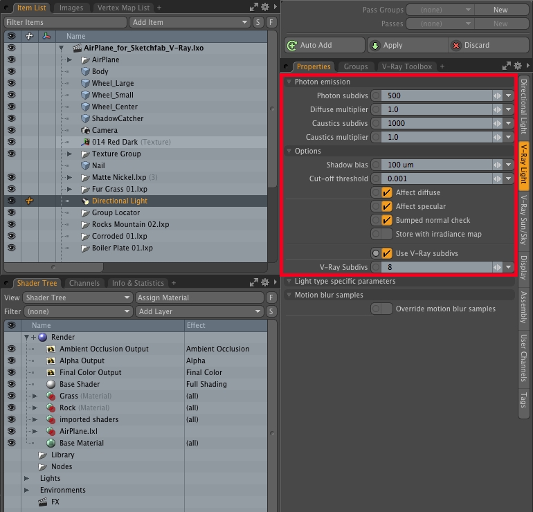The height and width of the screenshot is (512, 533).
Task: Click the Body mesh cube icon
Action: pos(85,72)
